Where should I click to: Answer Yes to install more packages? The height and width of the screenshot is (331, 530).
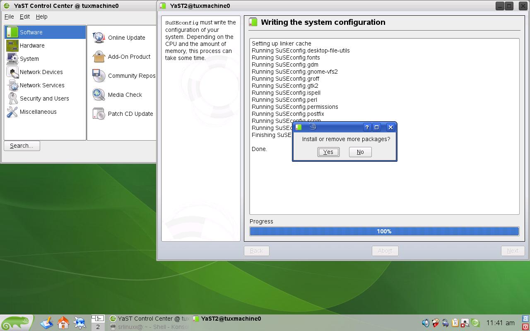coord(328,152)
